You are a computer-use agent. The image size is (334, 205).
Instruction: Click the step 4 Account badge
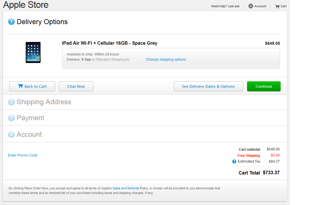click(11, 134)
